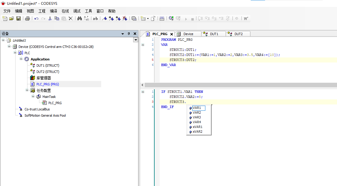This screenshot has width=337, height=186.
Task: Click the New Project toolbar icon
Action: coord(5,18)
